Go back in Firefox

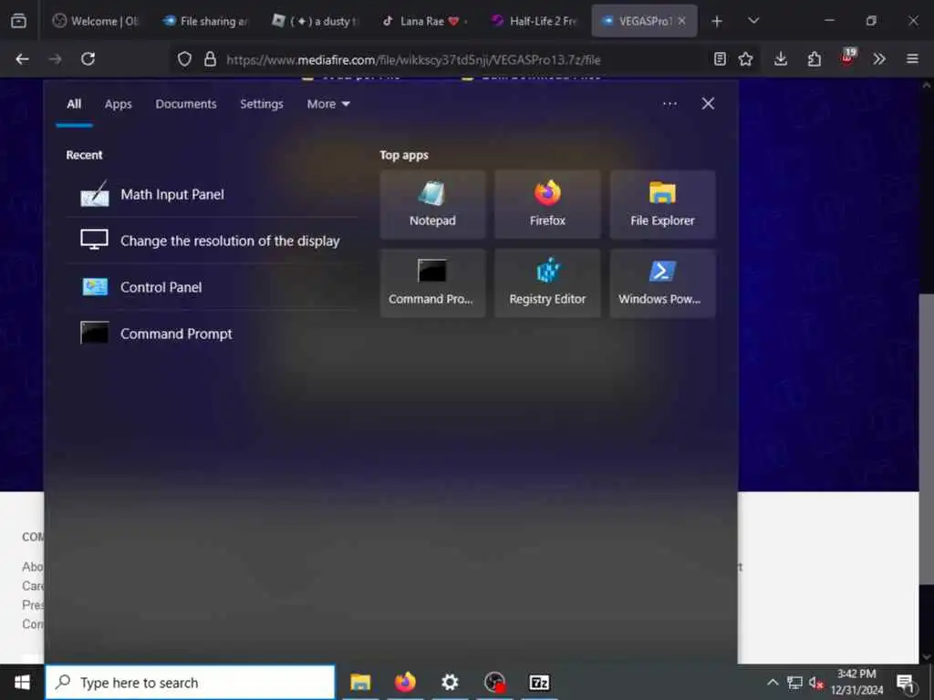(22, 59)
